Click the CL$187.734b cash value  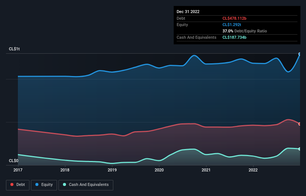(x=234, y=37)
